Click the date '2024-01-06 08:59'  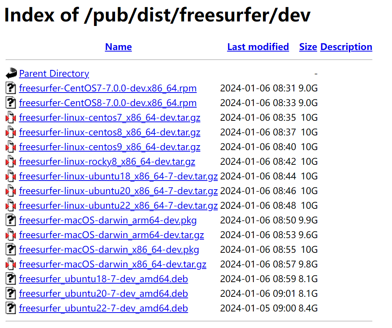tap(258, 279)
